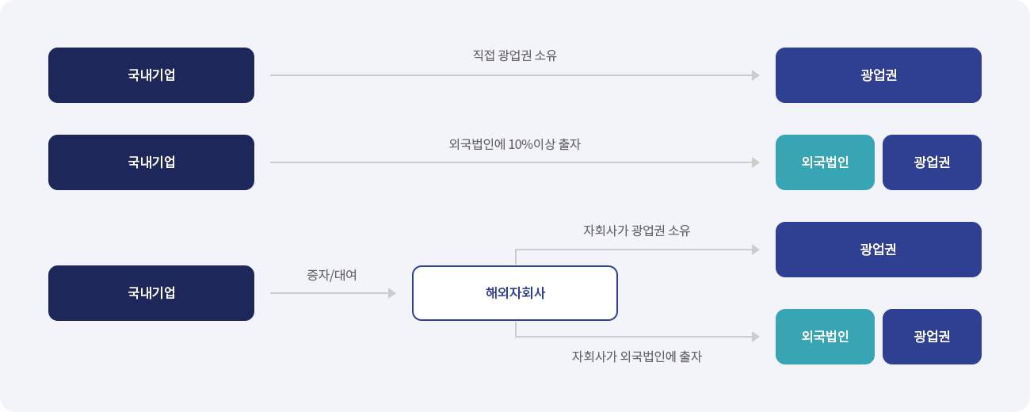Click the 자회사가 광업권 소유 label
1030x412 pixels.
(x=637, y=231)
